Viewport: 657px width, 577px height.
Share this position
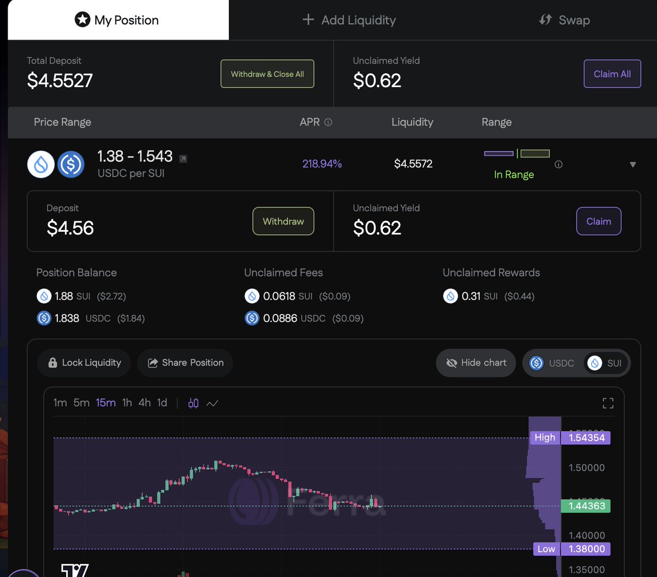[185, 363]
